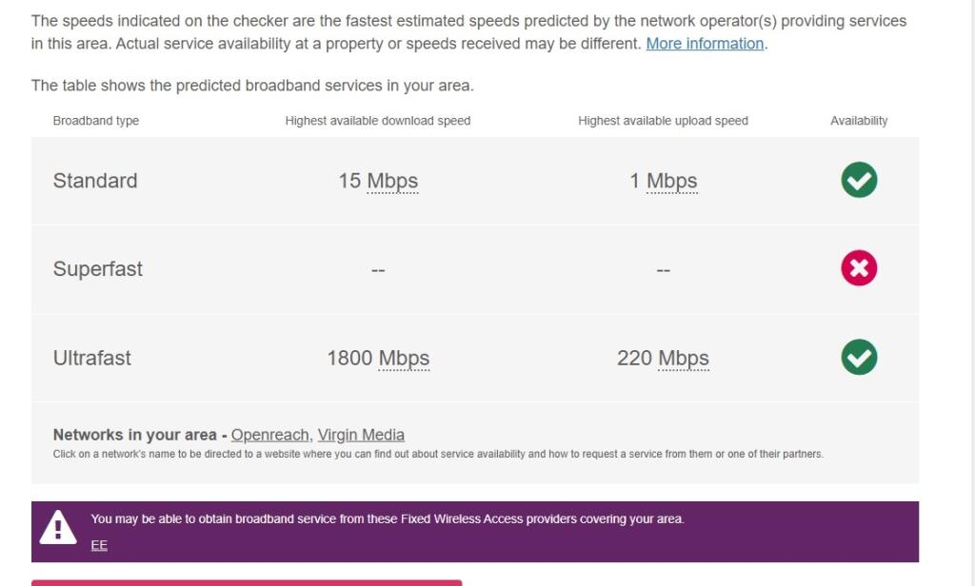975x586 pixels.
Task: Click the Broadband type column header
Action: click(x=96, y=121)
